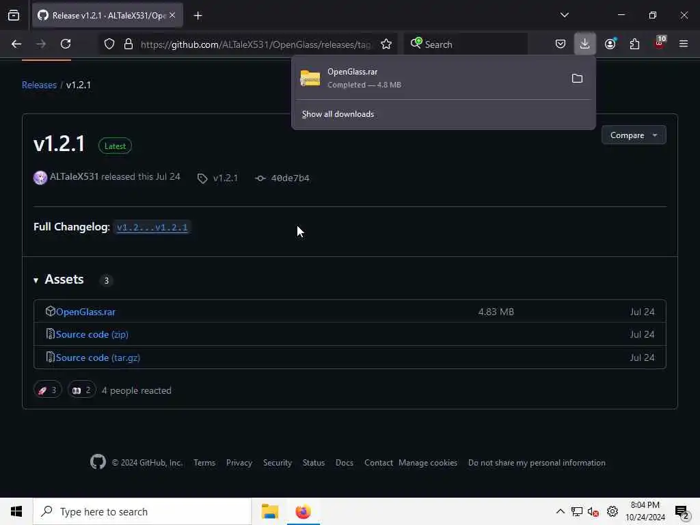Open File Explorer from taskbar

[269, 511]
